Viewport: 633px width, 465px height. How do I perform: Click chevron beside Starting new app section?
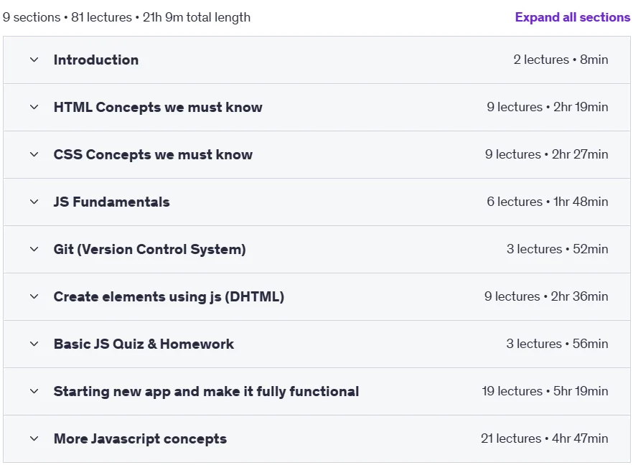[34, 391]
